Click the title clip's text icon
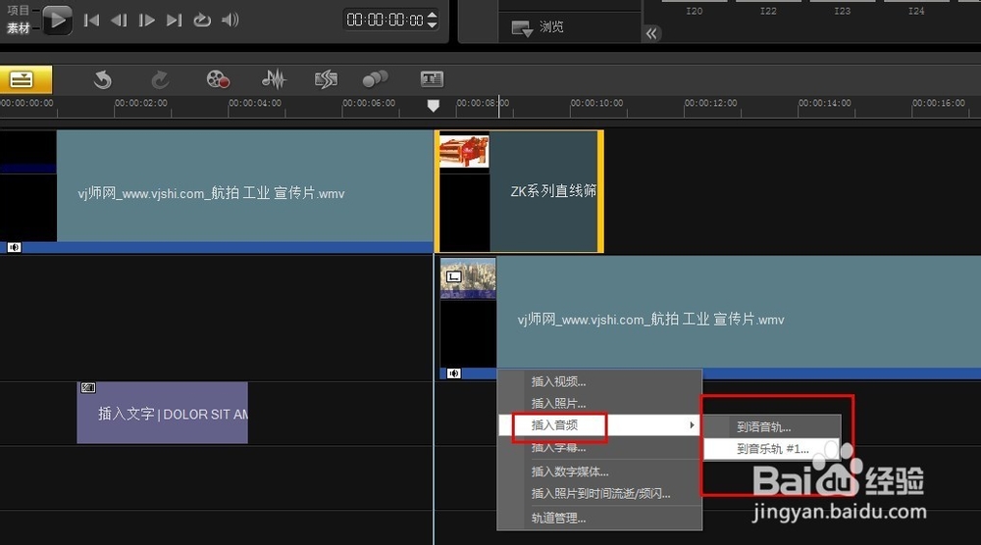 (x=88, y=388)
